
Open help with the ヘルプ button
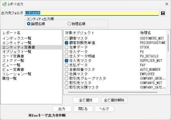tap(104, 109)
